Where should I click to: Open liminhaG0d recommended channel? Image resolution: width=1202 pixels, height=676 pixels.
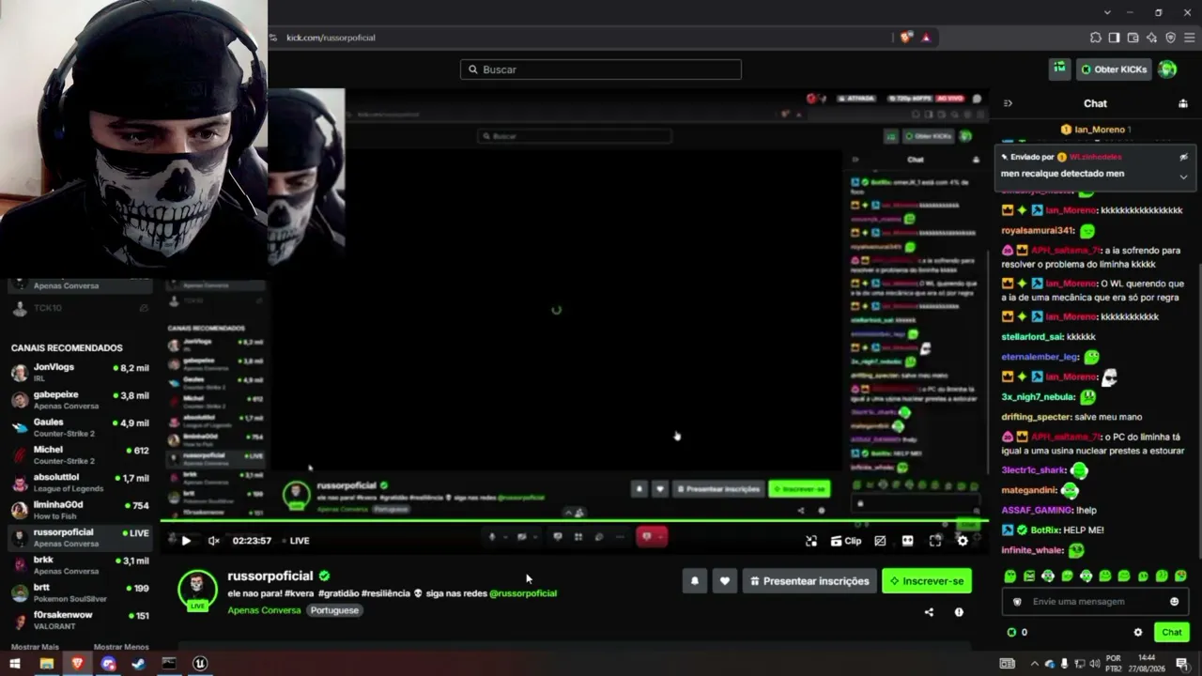point(80,510)
